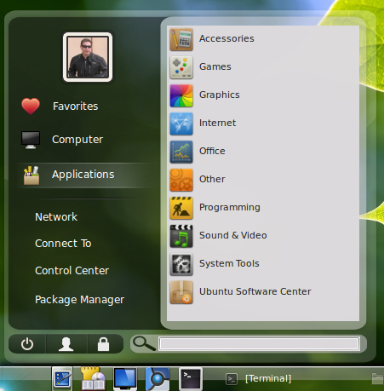Open Control Center
Image resolution: width=384 pixels, height=391 pixels.
[72, 271]
